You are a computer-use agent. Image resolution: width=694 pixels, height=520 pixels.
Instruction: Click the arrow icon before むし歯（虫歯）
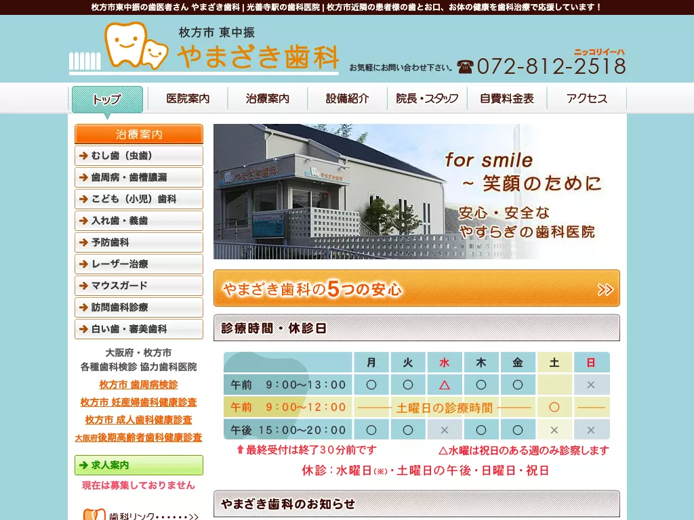click(x=83, y=156)
